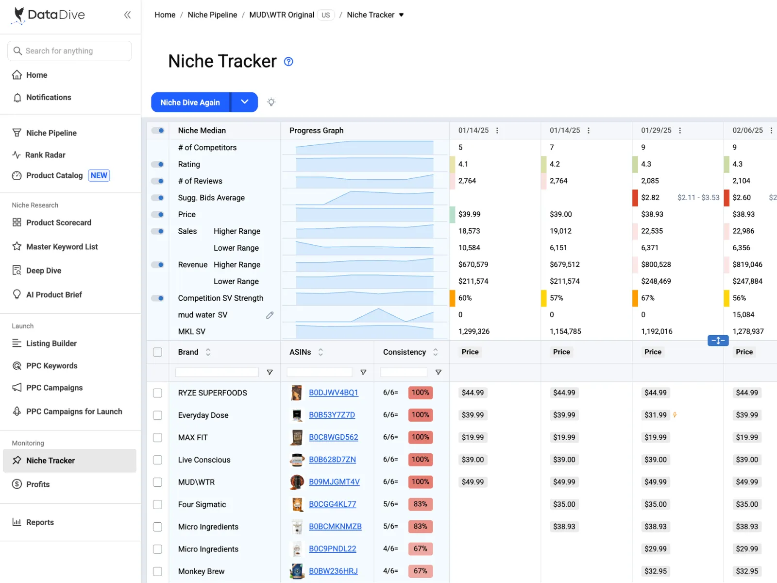The height and width of the screenshot is (583, 777).
Task: Open the Rank Radar tool
Action: coord(45,154)
